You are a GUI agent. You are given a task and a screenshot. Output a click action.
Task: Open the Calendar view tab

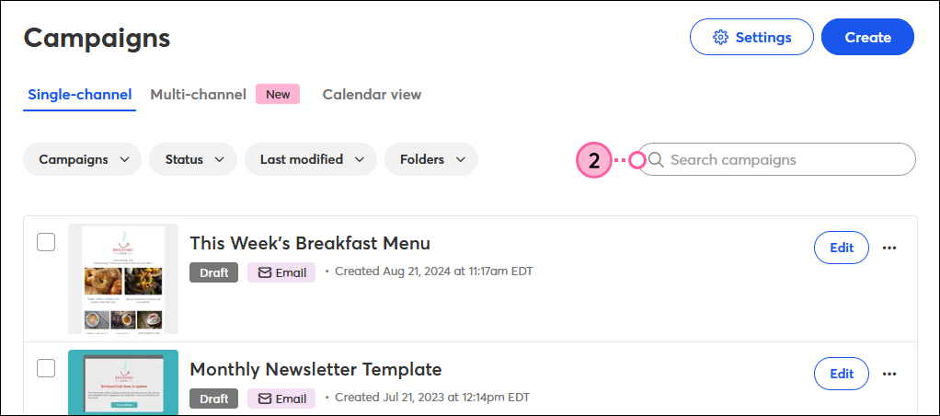372,95
